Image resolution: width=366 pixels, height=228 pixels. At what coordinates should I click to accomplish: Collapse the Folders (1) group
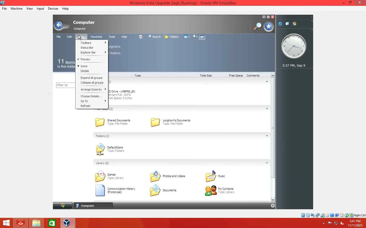pos(267,136)
